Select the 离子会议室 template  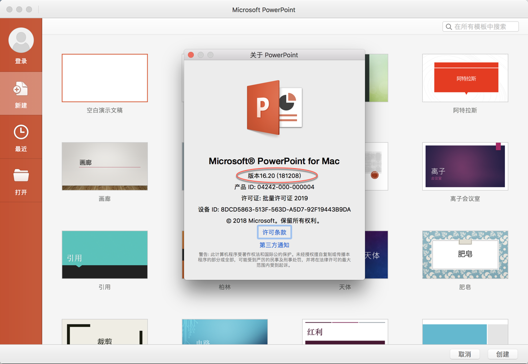coord(464,166)
